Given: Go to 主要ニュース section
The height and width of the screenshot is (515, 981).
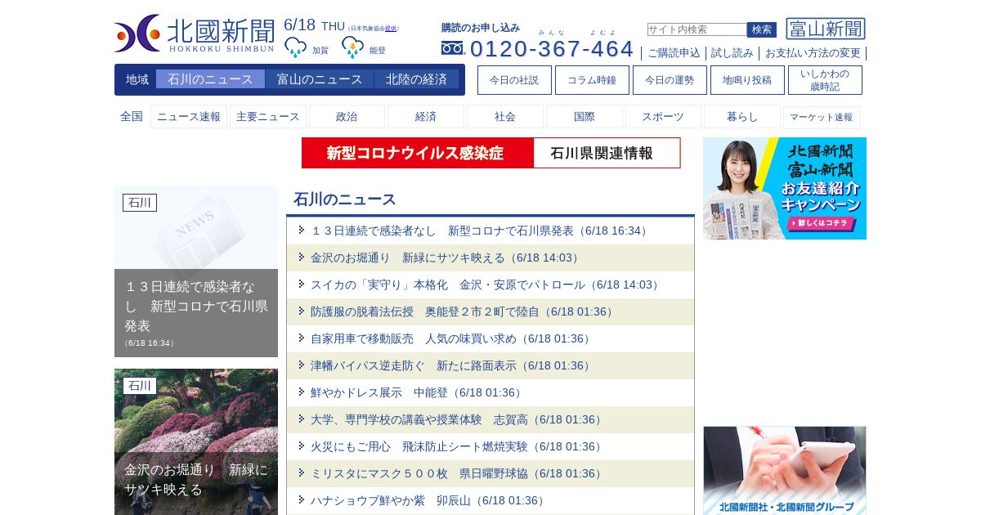Looking at the screenshot, I should point(268,117).
